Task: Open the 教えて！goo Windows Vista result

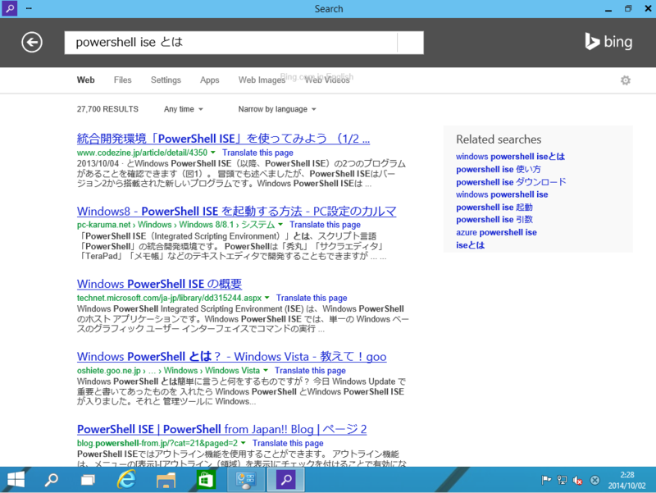Action: 231,357
